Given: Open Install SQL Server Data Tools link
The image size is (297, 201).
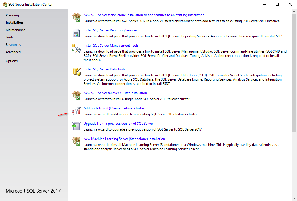Looking at the screenshot, I should coord(104,69).
